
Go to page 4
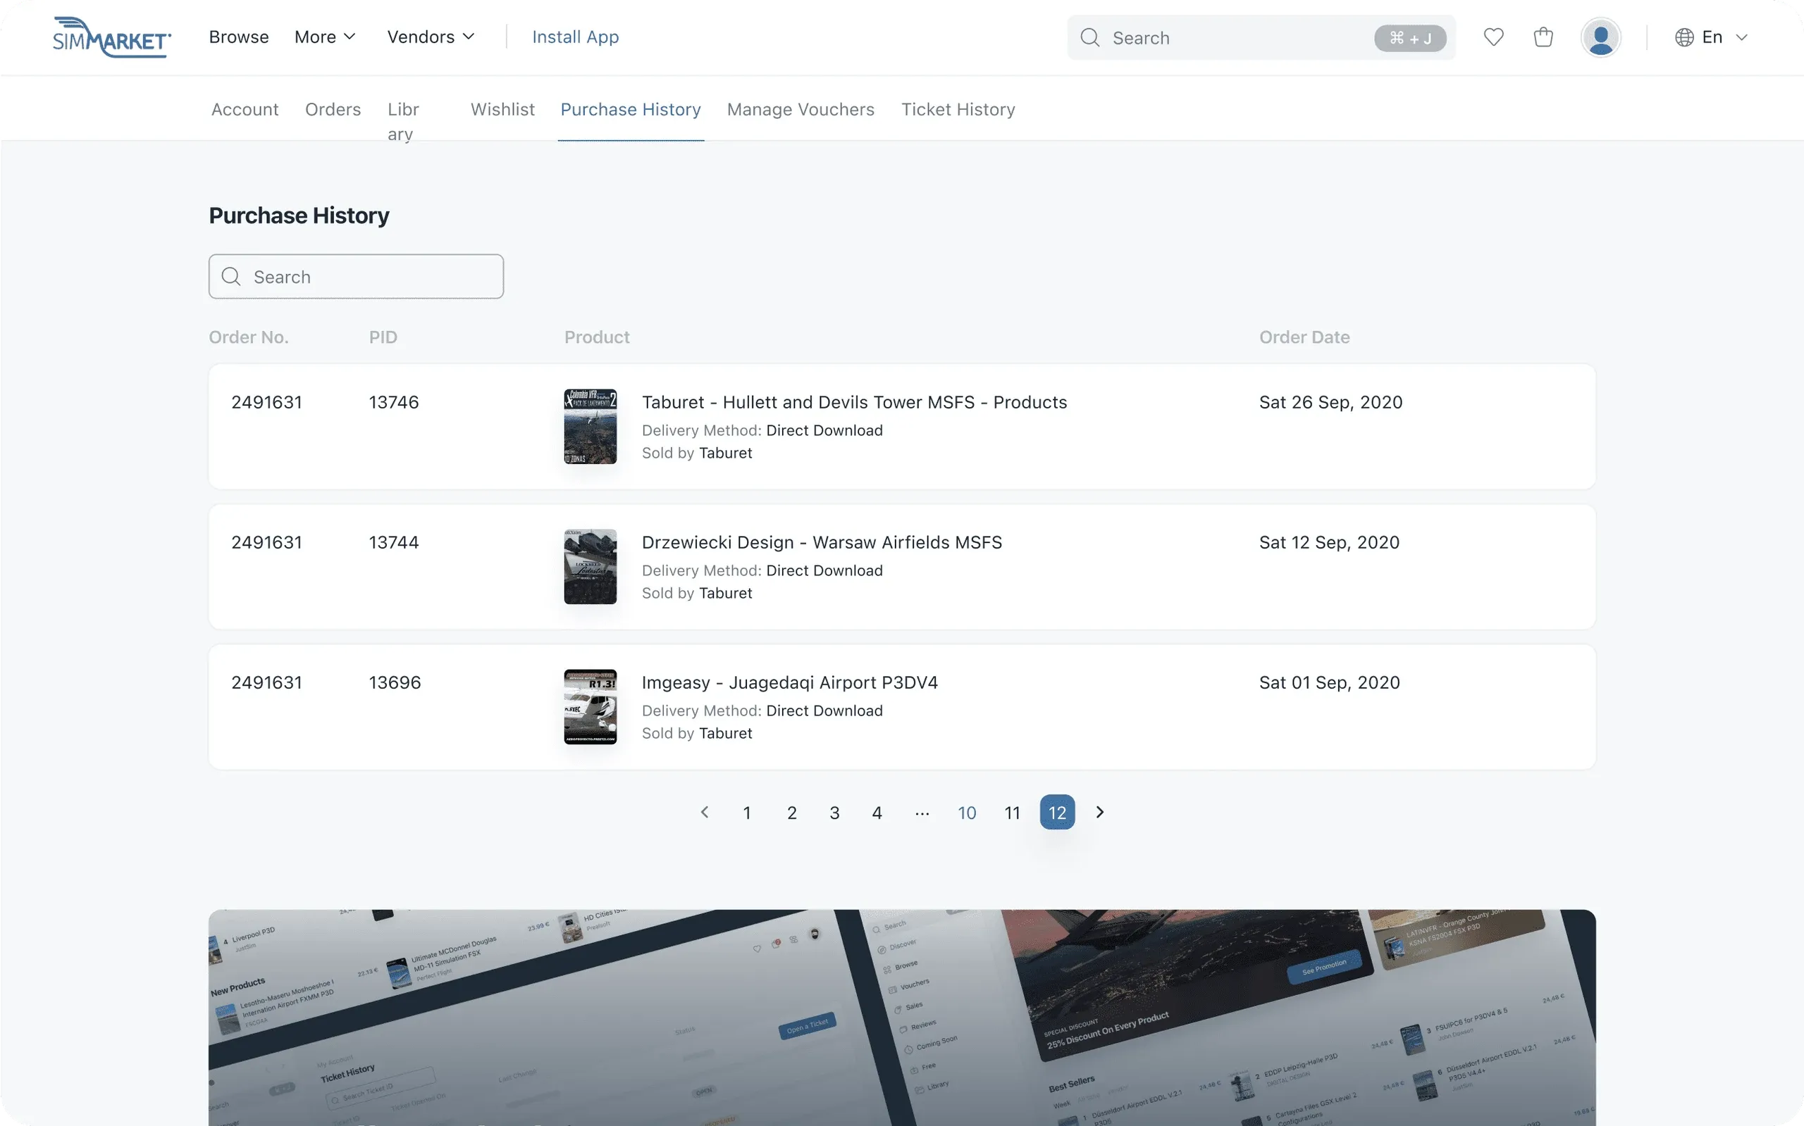coord(877,813)
